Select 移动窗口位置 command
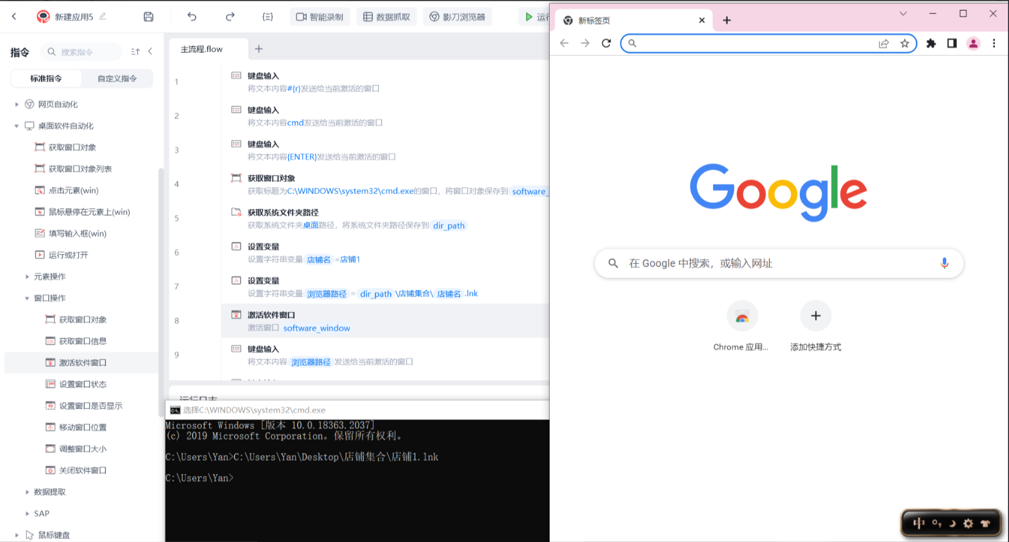 pos(83,427)
